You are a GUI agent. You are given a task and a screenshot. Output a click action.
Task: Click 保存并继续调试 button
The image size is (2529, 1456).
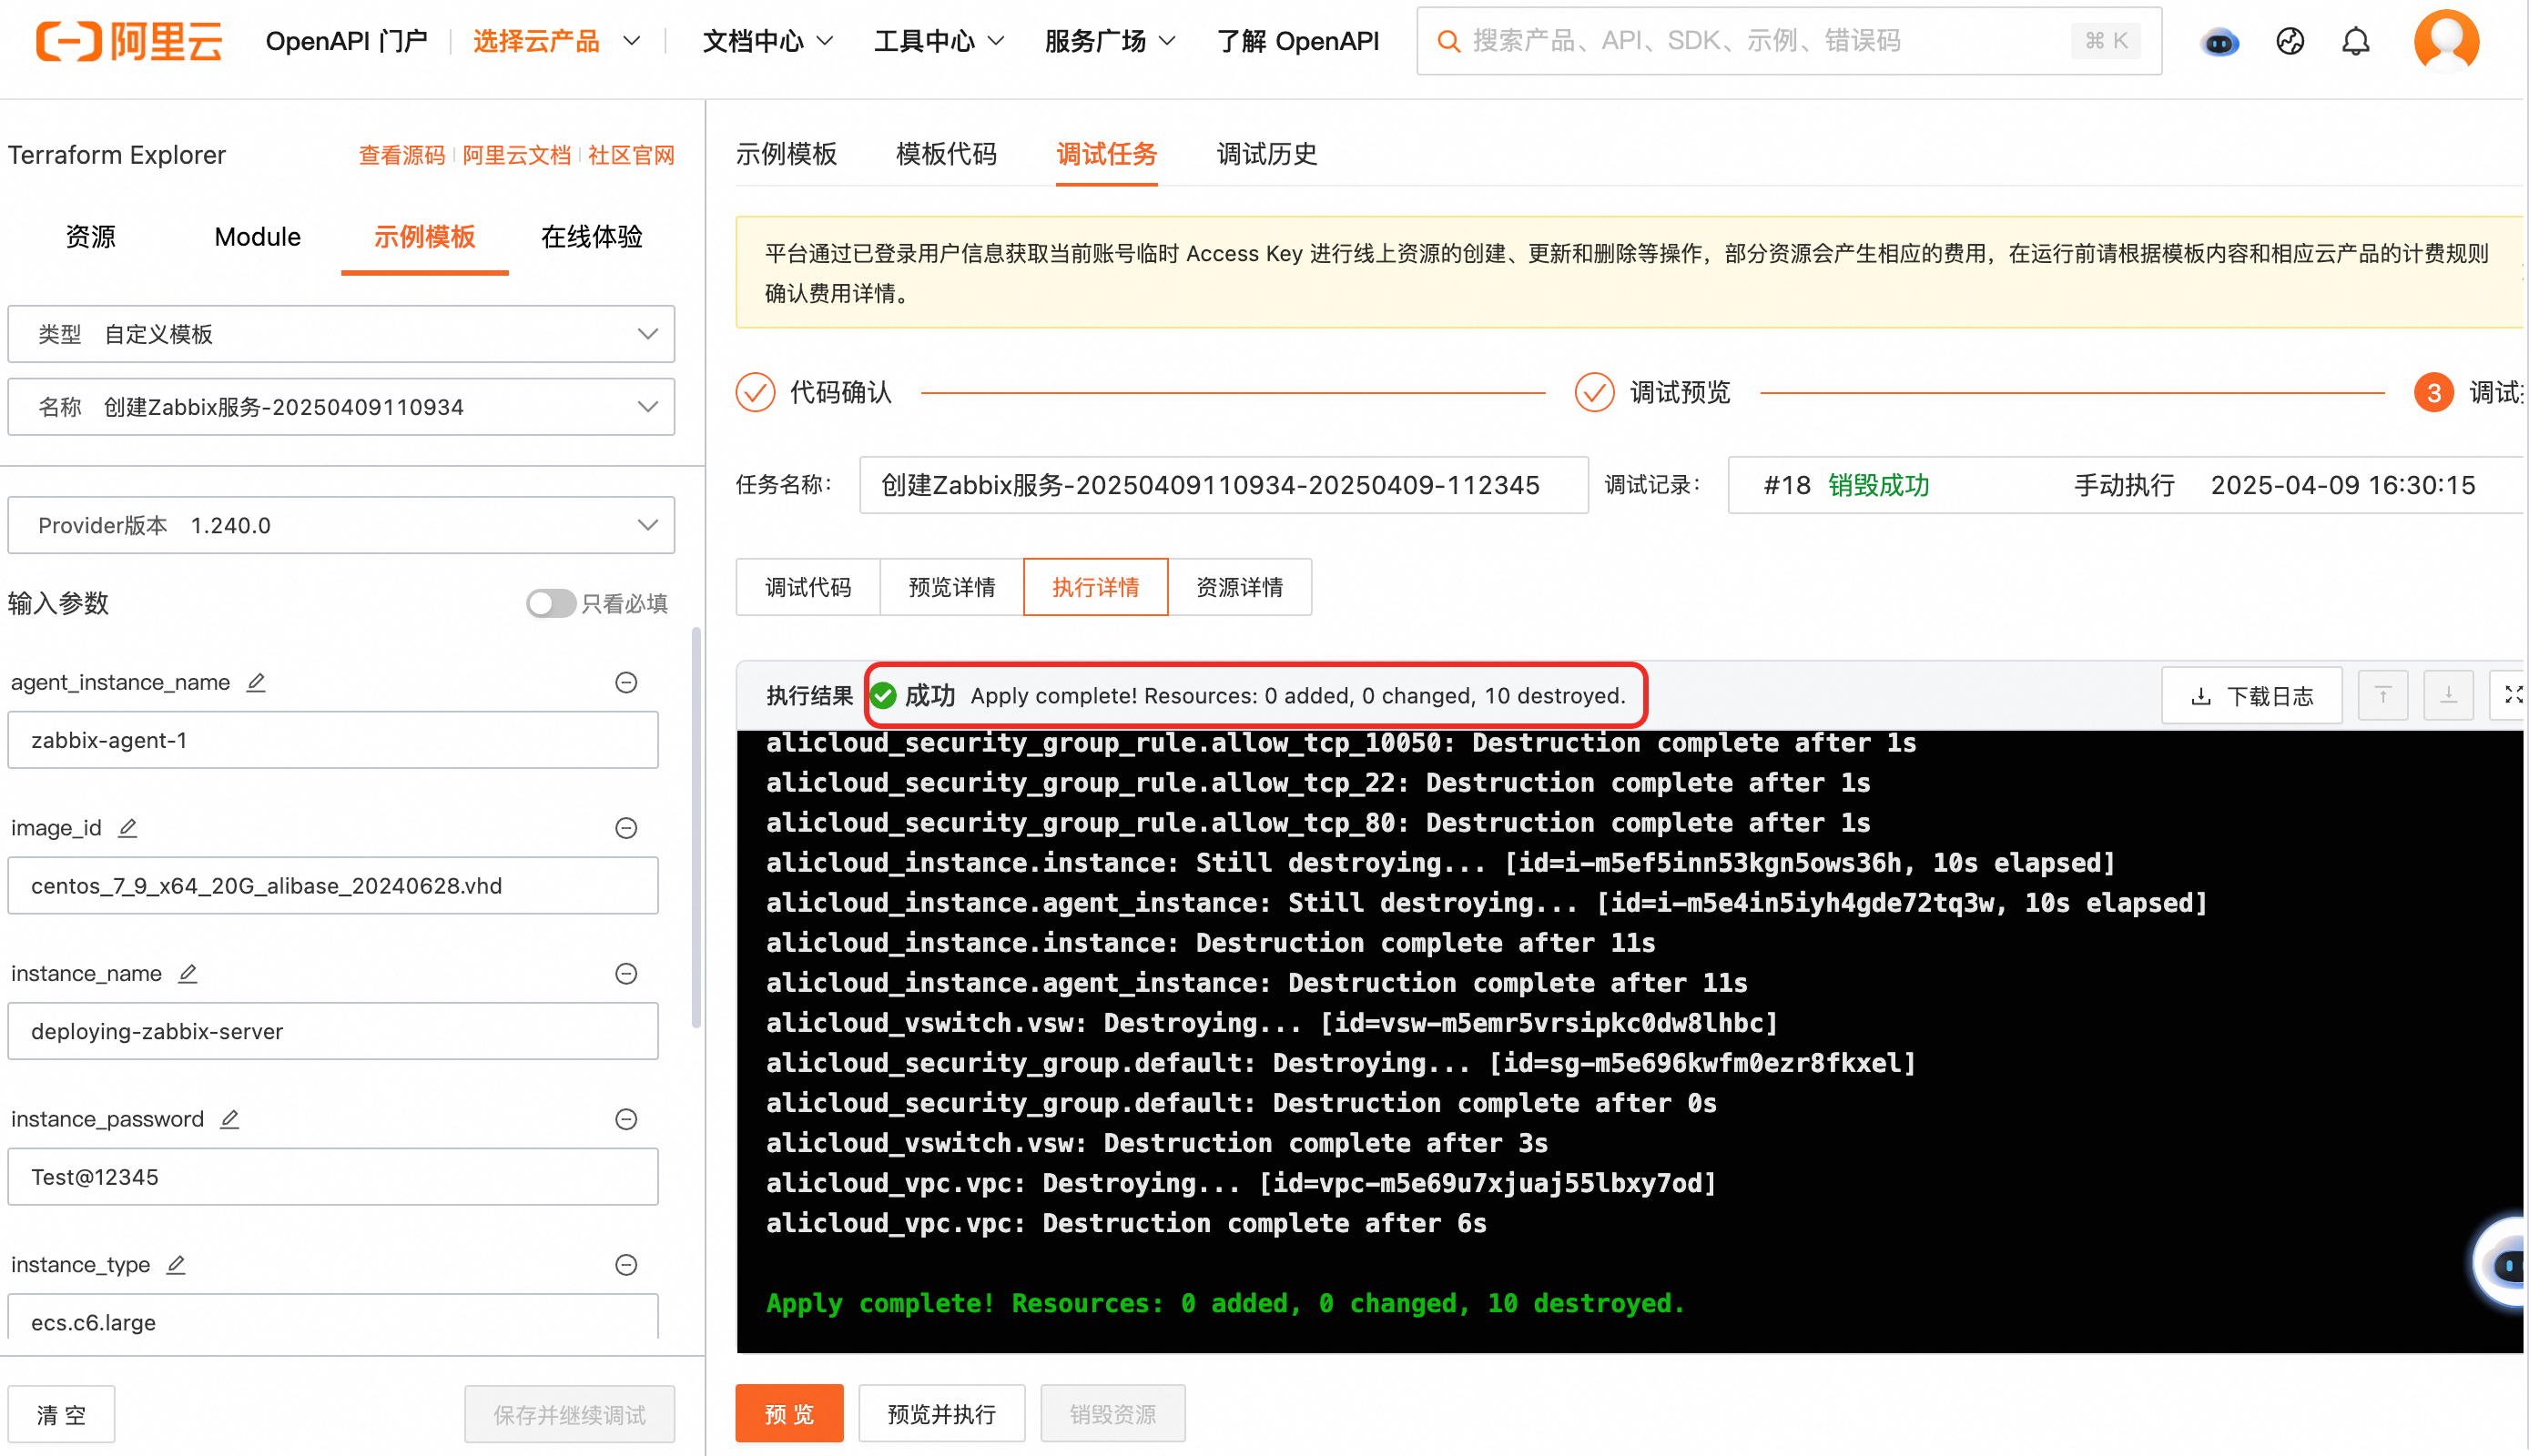(569, 1414)
